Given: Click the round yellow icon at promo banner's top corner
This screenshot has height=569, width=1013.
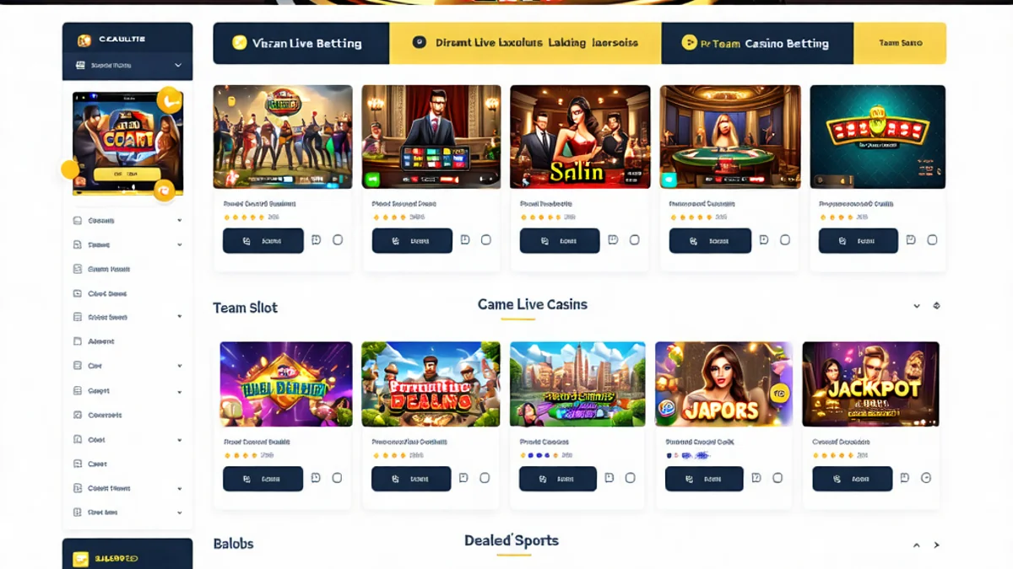Looking at the screenshot, I should click(169, 100).
